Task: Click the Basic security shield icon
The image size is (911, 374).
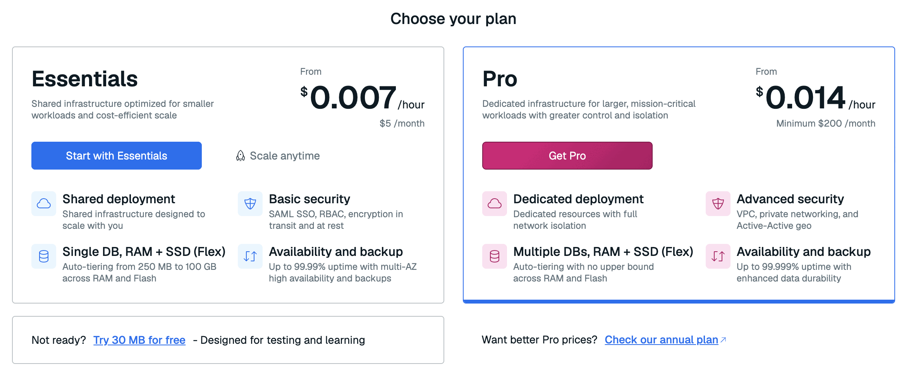Action: [250, 204]
